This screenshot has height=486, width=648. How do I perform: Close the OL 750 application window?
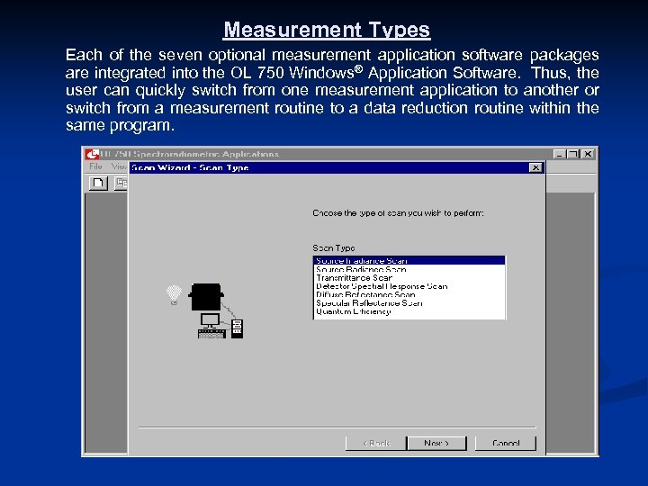click(588, 154)
